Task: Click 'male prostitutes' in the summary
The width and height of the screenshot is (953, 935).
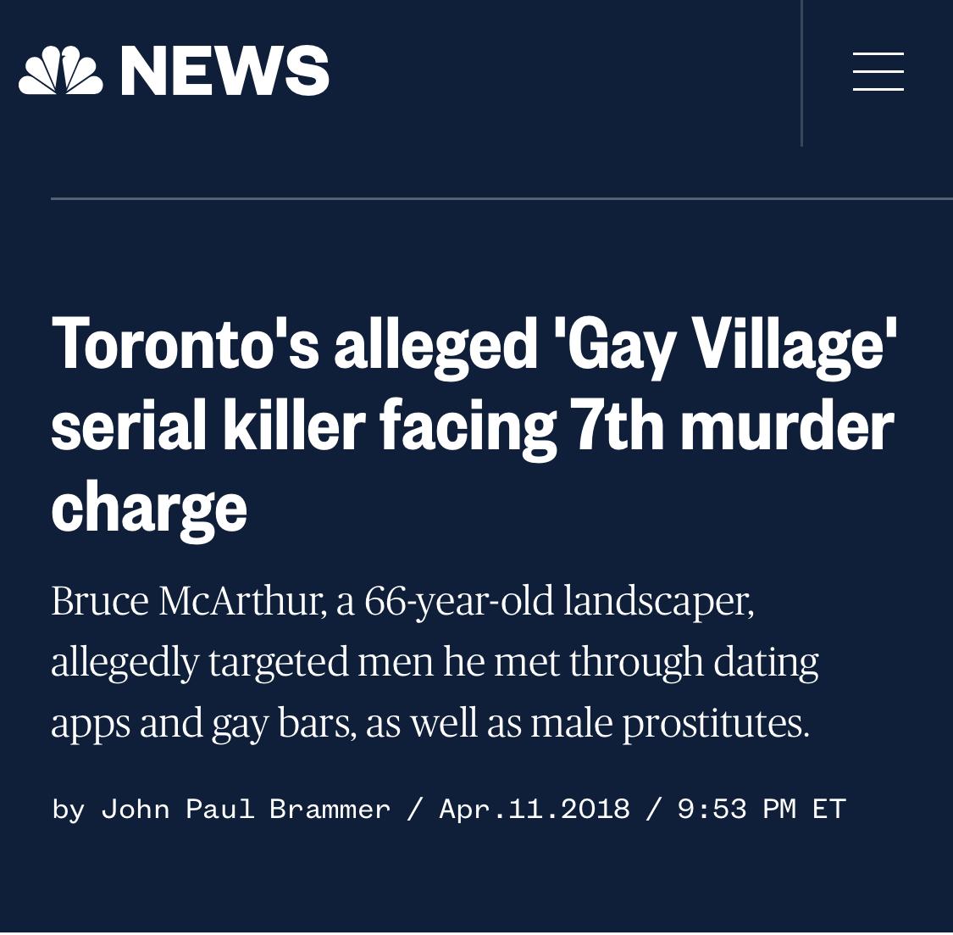Action: [670, 724]
